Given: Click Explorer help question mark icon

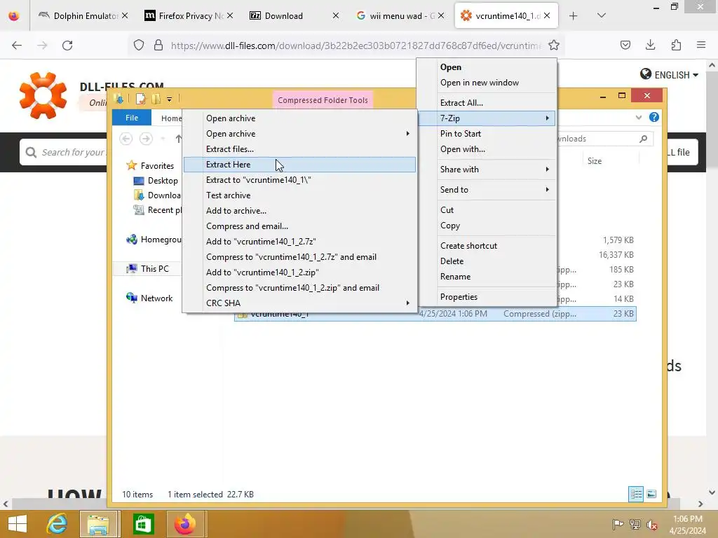Looking at the screenshot, I should tap(654, 117).
